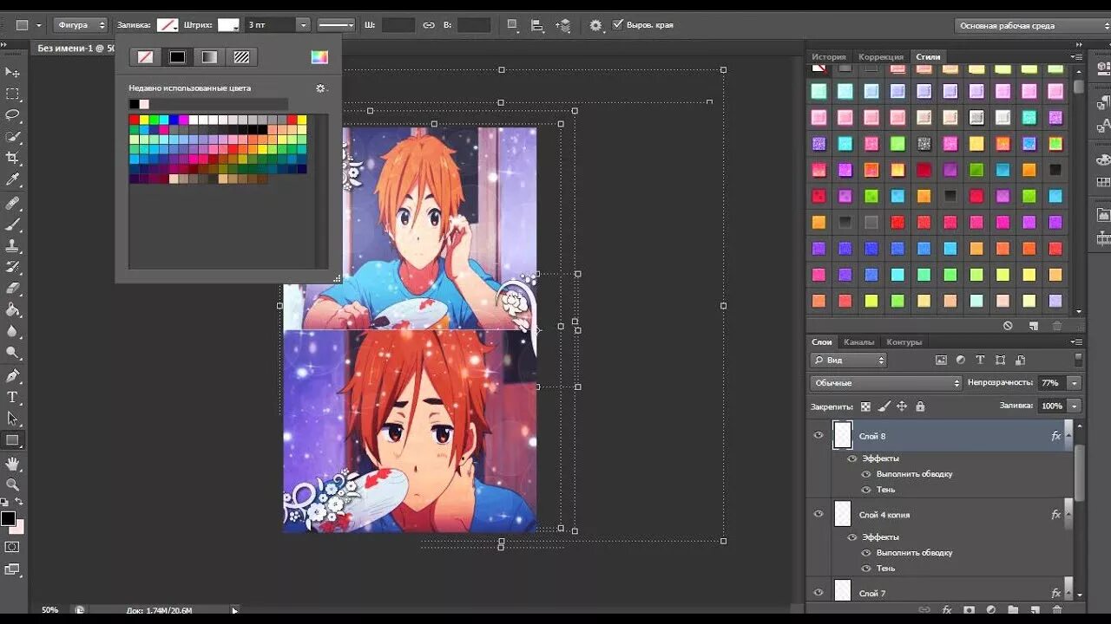Select the Healing Brush tool

(12, 203)
